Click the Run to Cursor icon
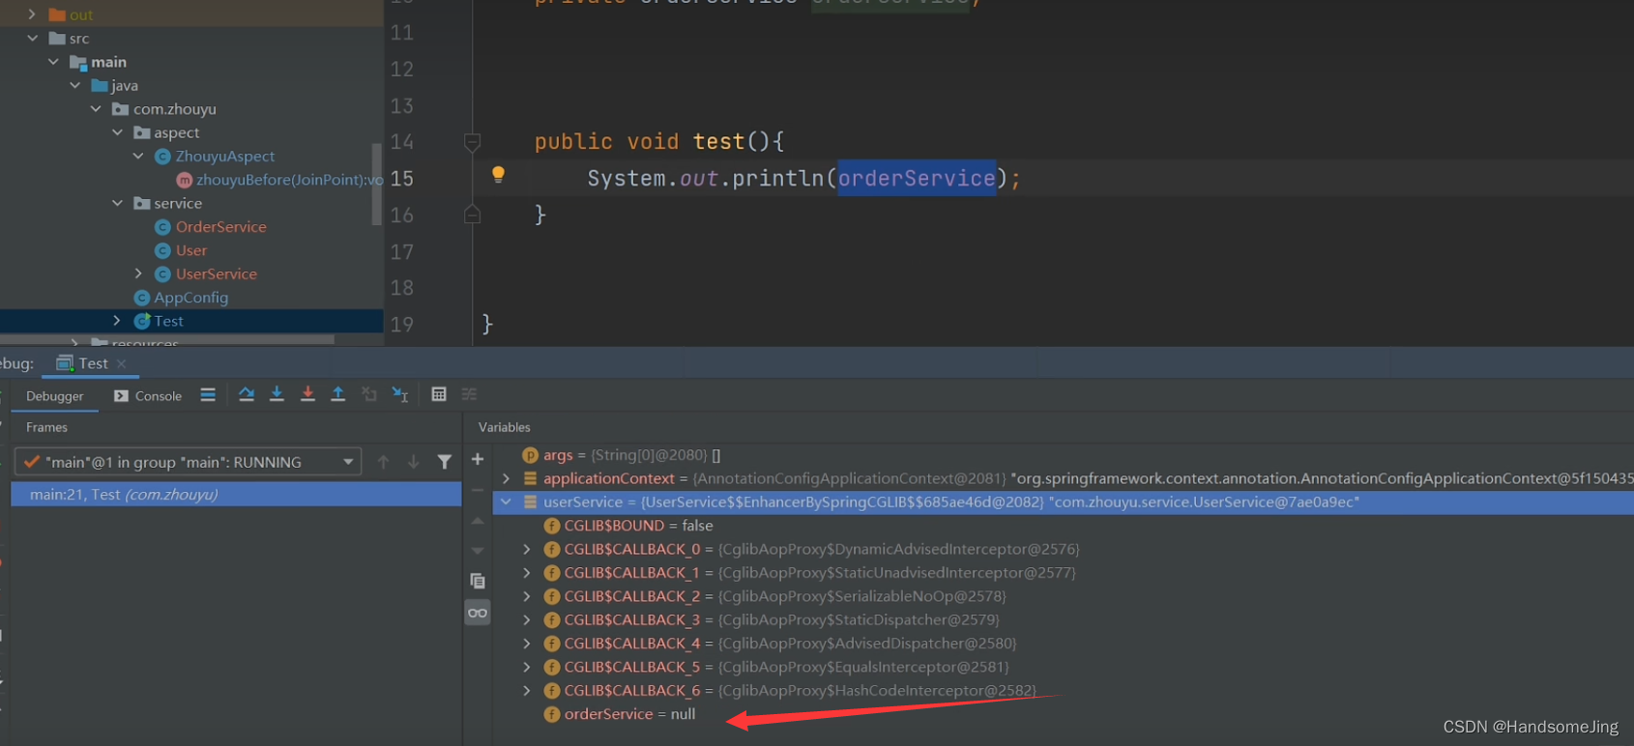Viewport: 1634px width, 746px height. point(400,394)
